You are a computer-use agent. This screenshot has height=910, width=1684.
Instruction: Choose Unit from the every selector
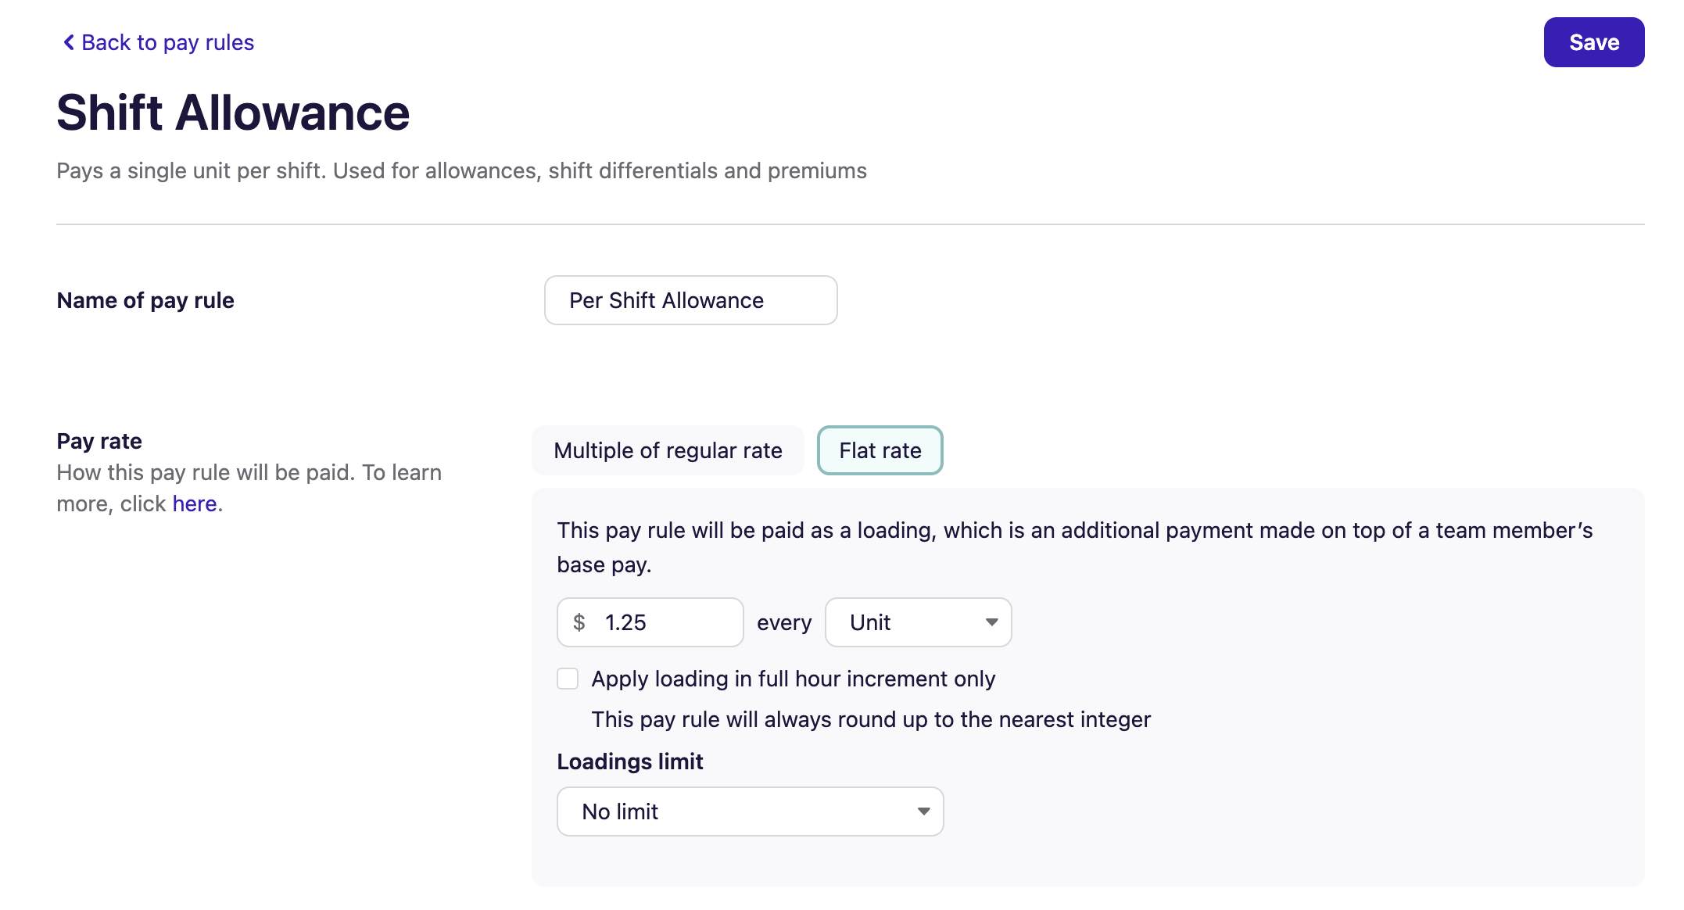pos(917,622)
